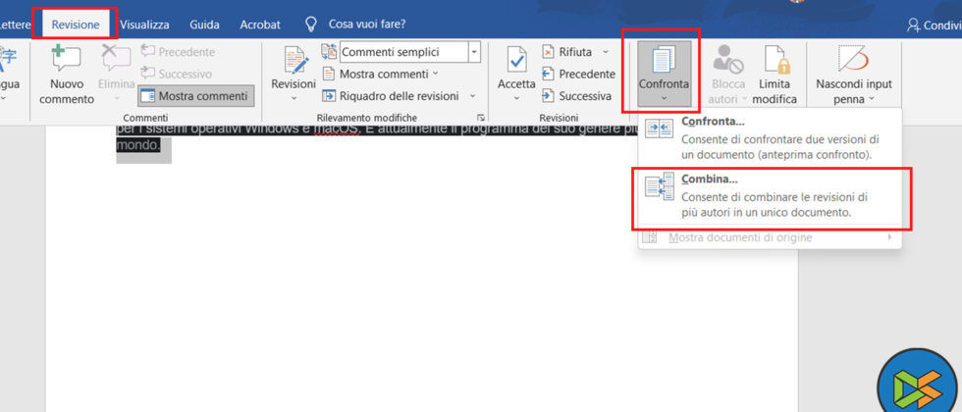Click Rifiuta revision button

[x=567, y=52]
